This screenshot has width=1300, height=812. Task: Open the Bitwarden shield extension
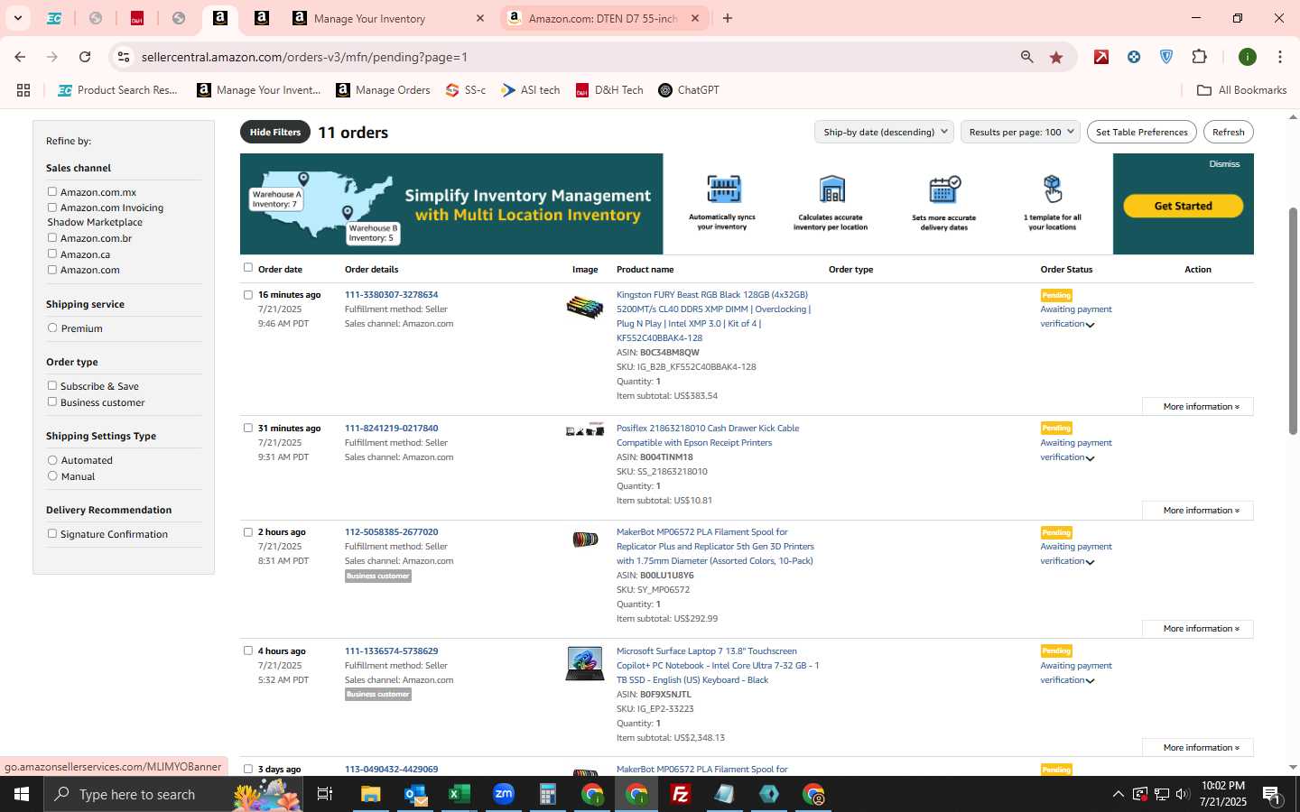click(x=1166, y=57)
